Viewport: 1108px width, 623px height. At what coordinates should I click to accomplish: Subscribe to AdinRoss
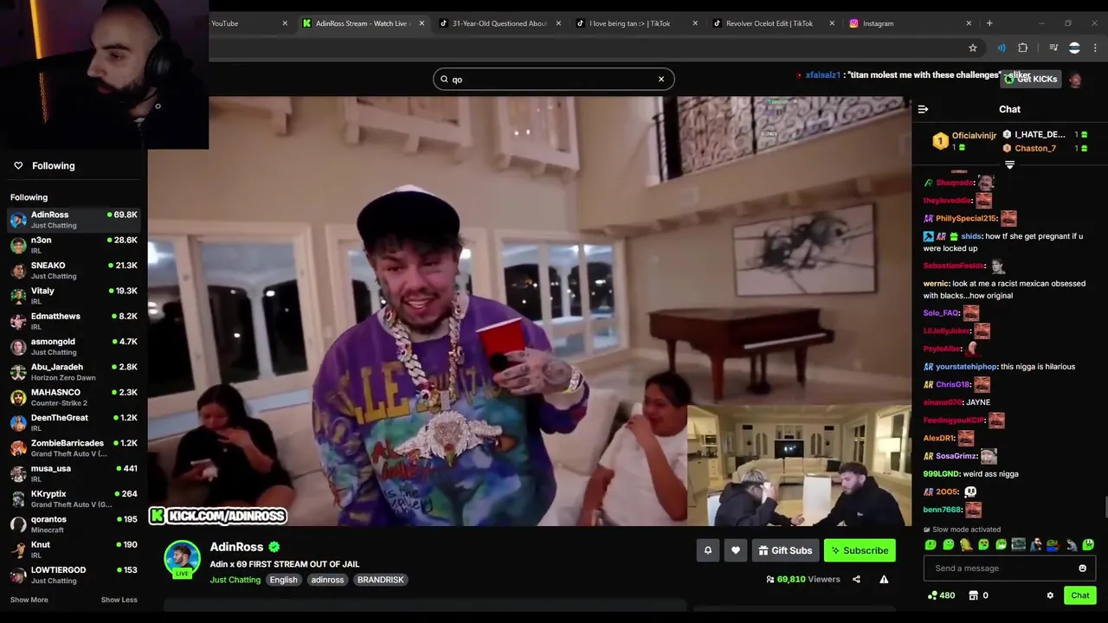(x=860, y=550)
